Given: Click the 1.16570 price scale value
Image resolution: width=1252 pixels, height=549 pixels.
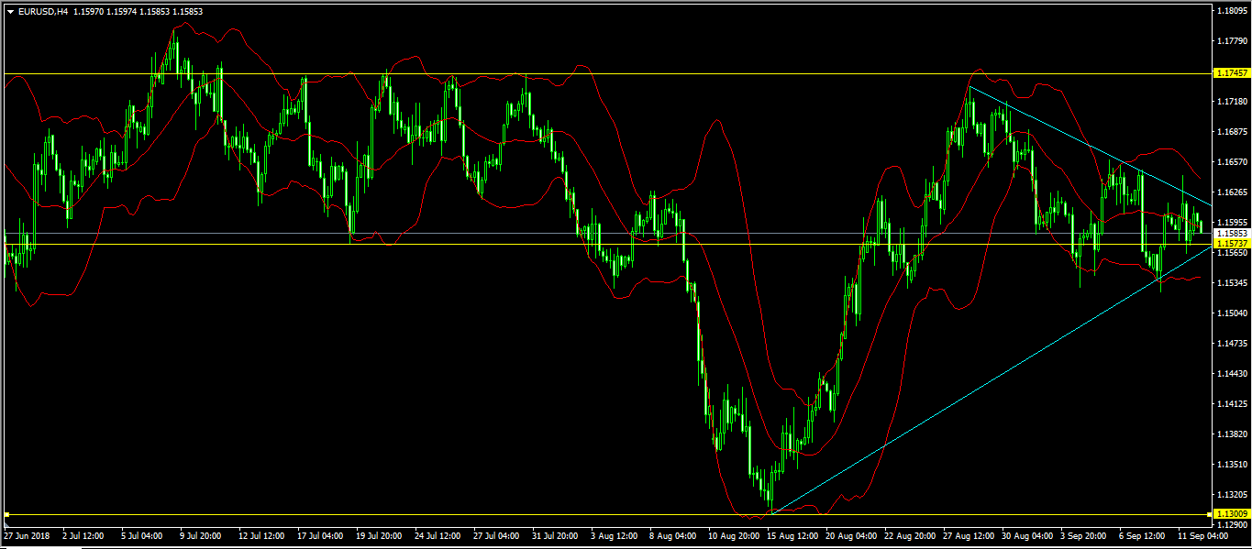Looking at the screenshot, I should 1232,162.
